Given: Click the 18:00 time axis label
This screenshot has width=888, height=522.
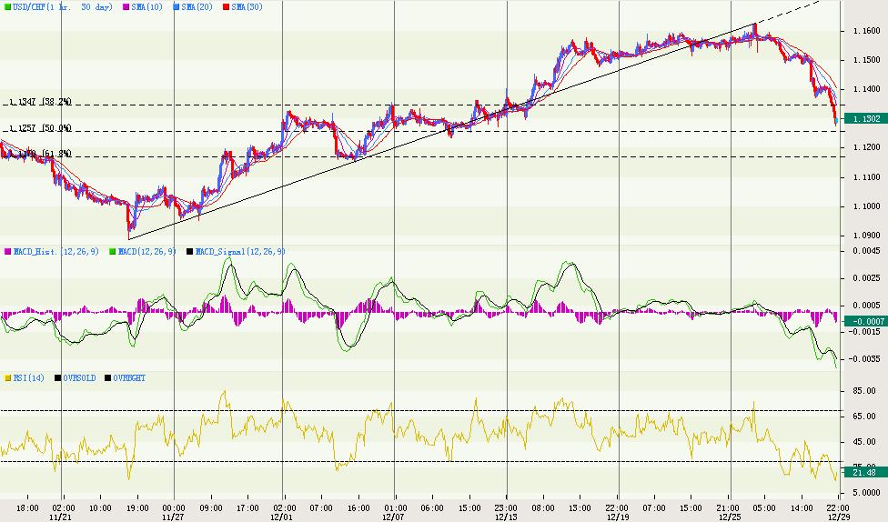Looking at the screenshot, I should pos(27,507).
